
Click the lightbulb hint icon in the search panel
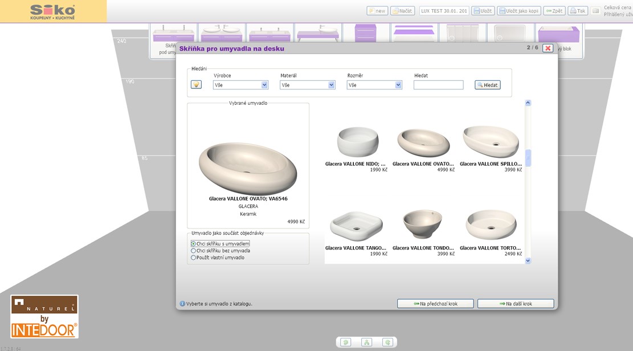(196, 84)
